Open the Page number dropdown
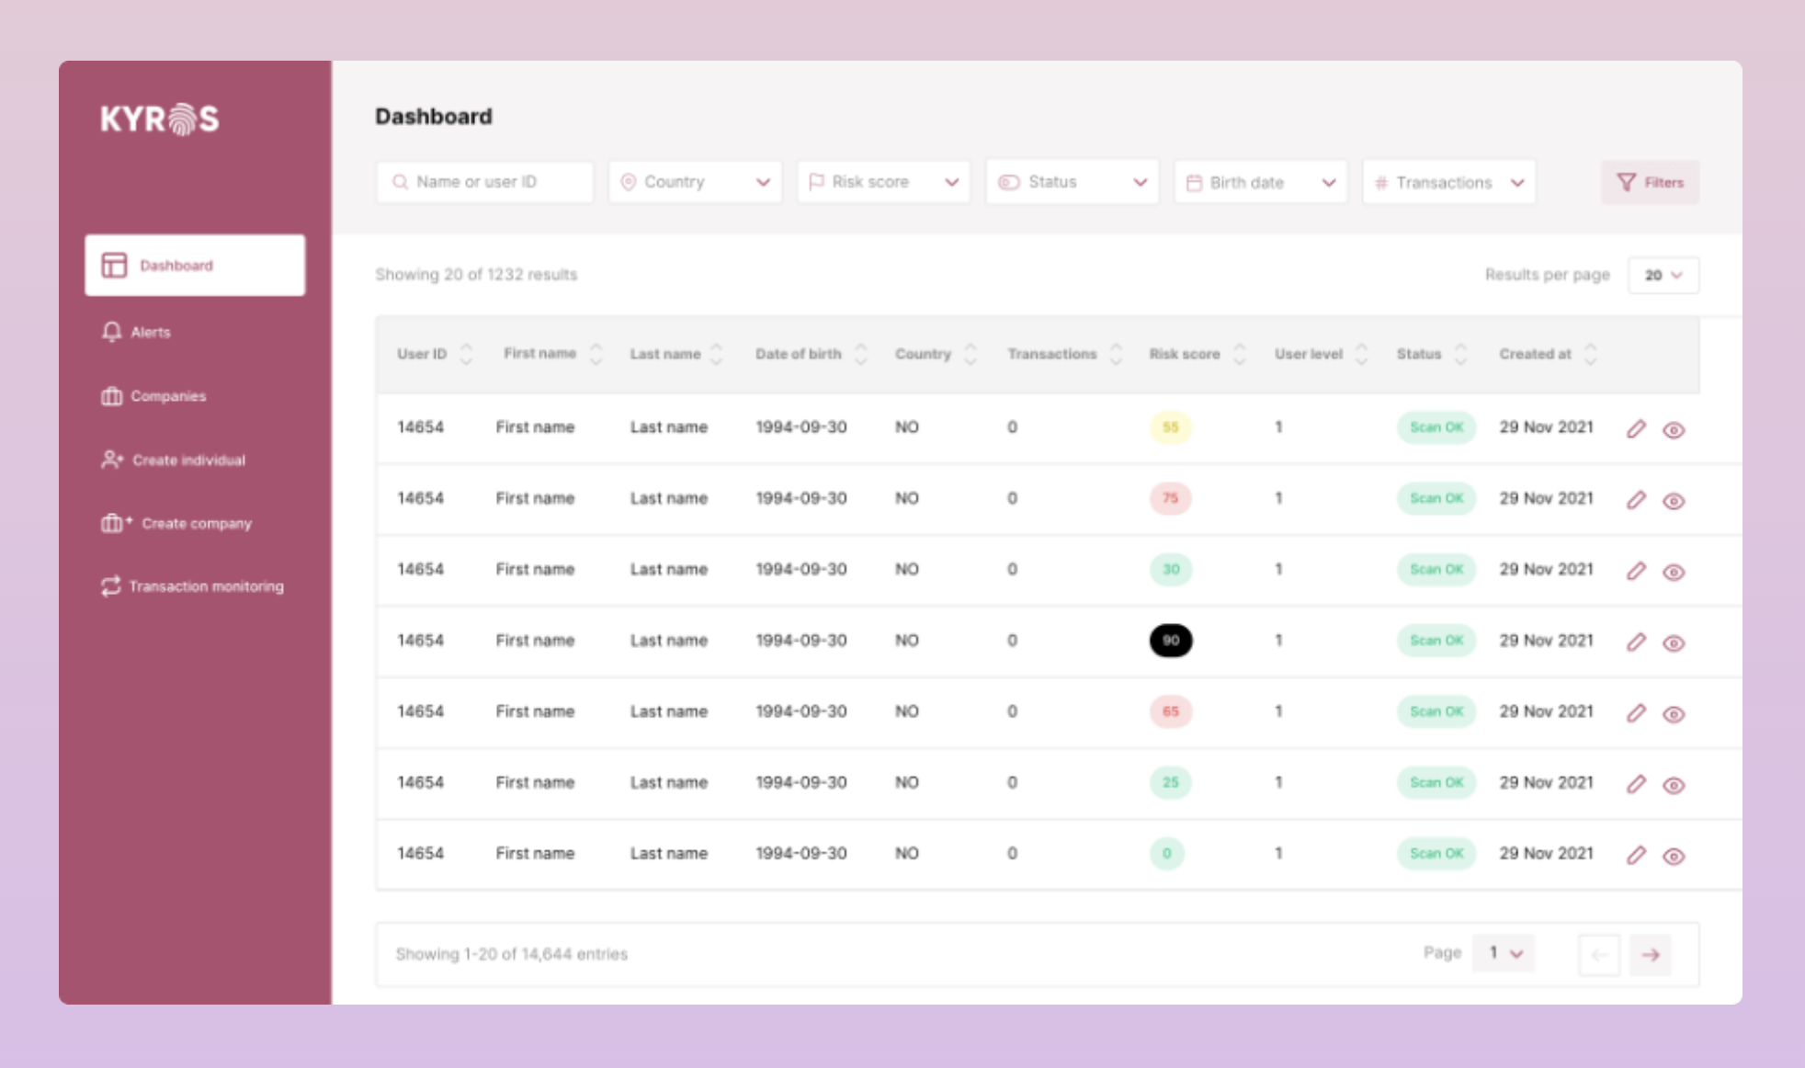This screenshot has width=1805, height=1068. click(1504, 953)
